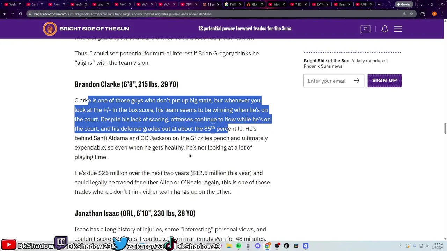The height and width of the screenshot is (251, 447).
Task: Open the Chrome profile avatar
Action: click(434, 14)
